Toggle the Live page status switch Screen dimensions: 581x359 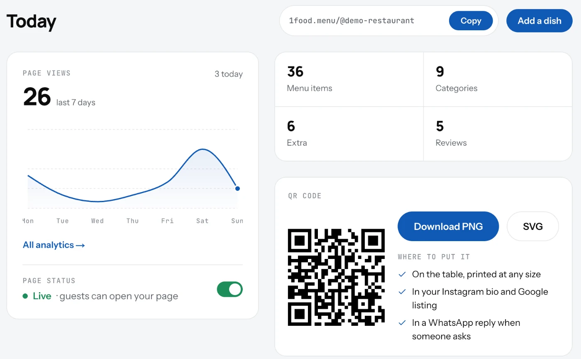[x=230, y=289]
